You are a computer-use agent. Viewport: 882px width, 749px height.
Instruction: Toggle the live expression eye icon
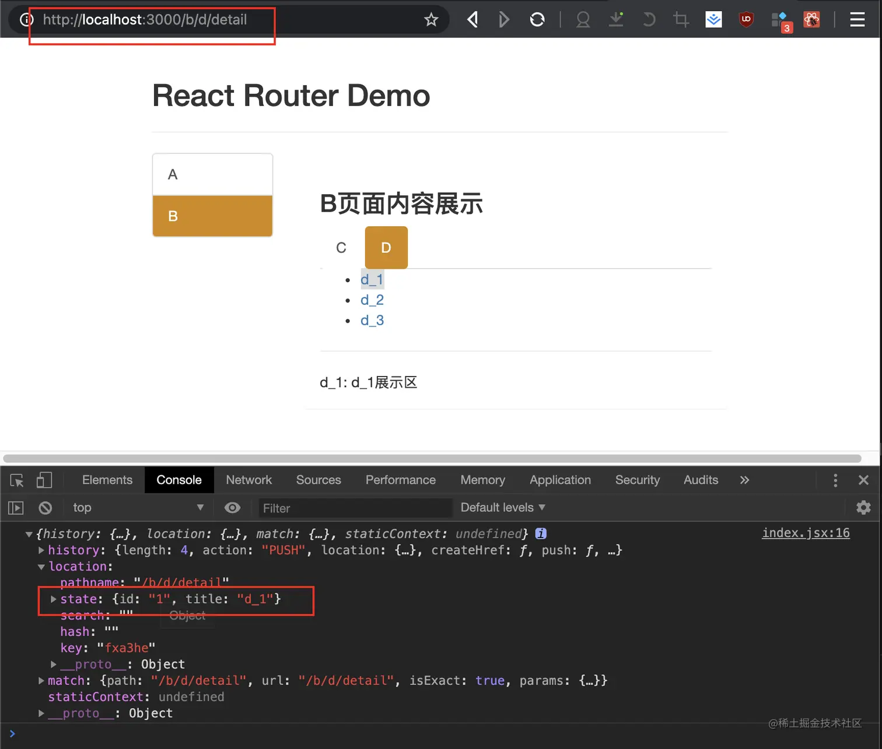point(232,508)
